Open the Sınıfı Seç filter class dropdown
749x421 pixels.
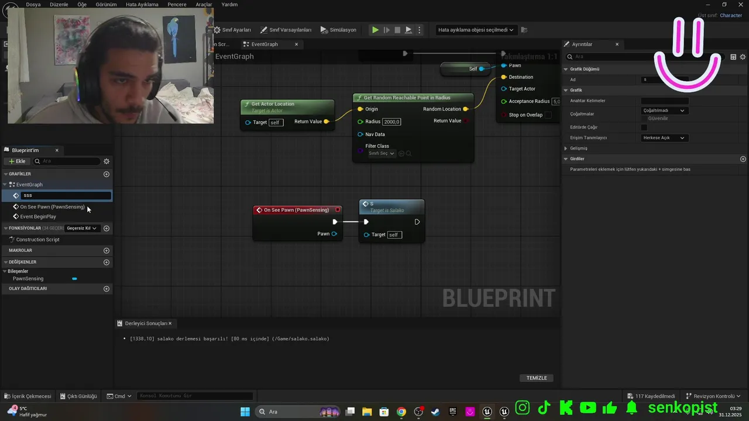(x=382, y=154)
